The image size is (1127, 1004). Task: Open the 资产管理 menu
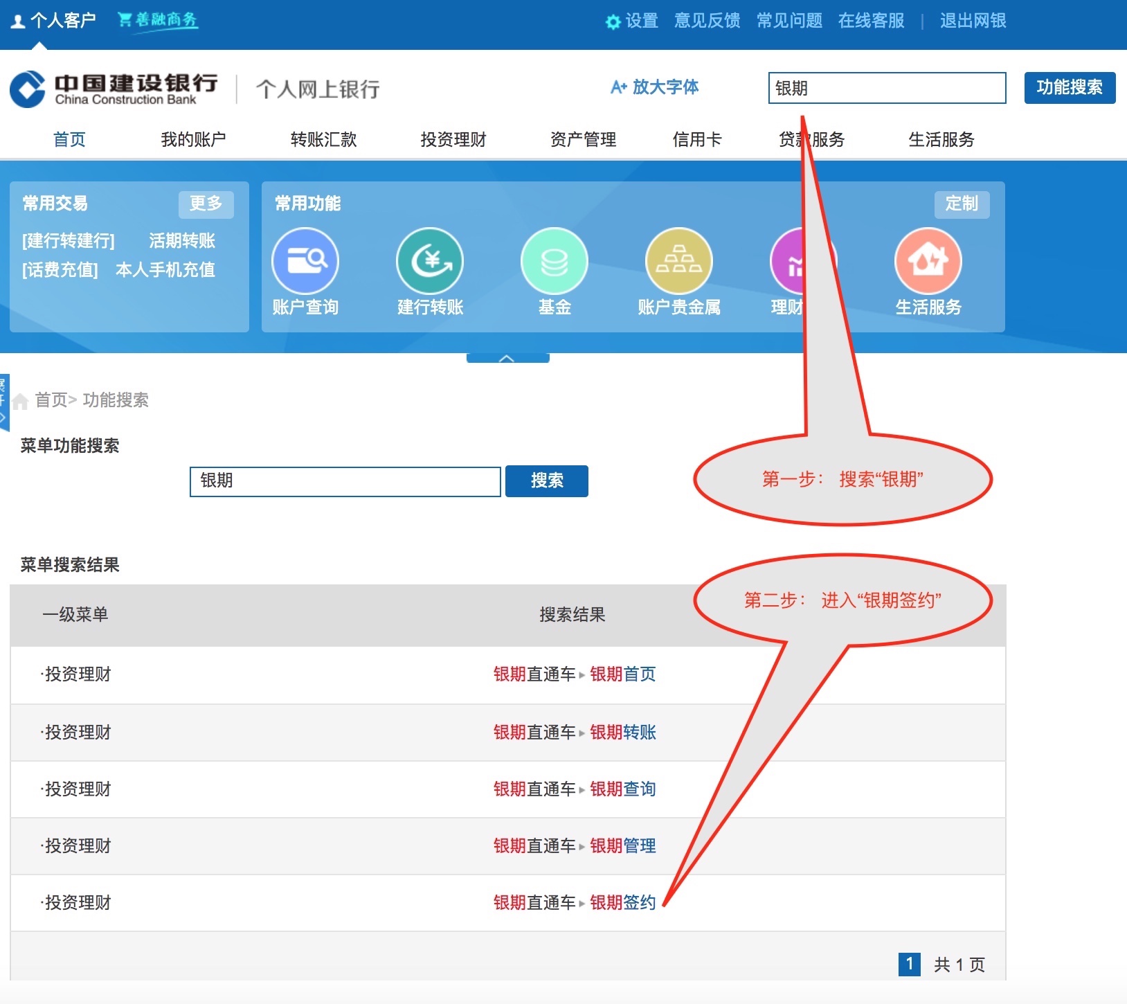click(x=583, y=139)
